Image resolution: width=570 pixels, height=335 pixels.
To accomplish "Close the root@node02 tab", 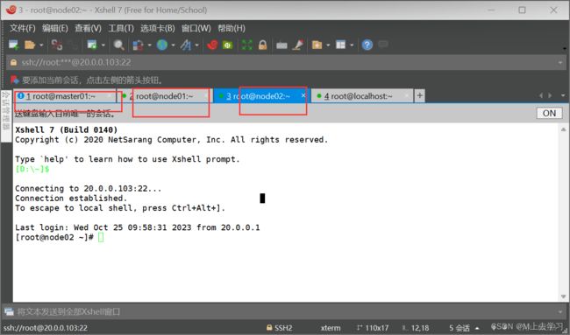I will tap(303, 95).
